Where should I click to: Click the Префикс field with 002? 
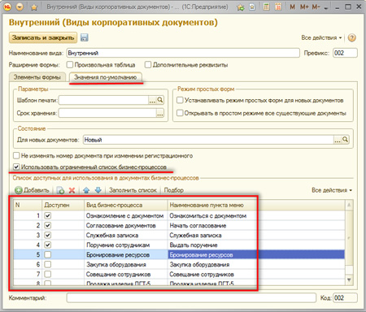pos(345,53)
